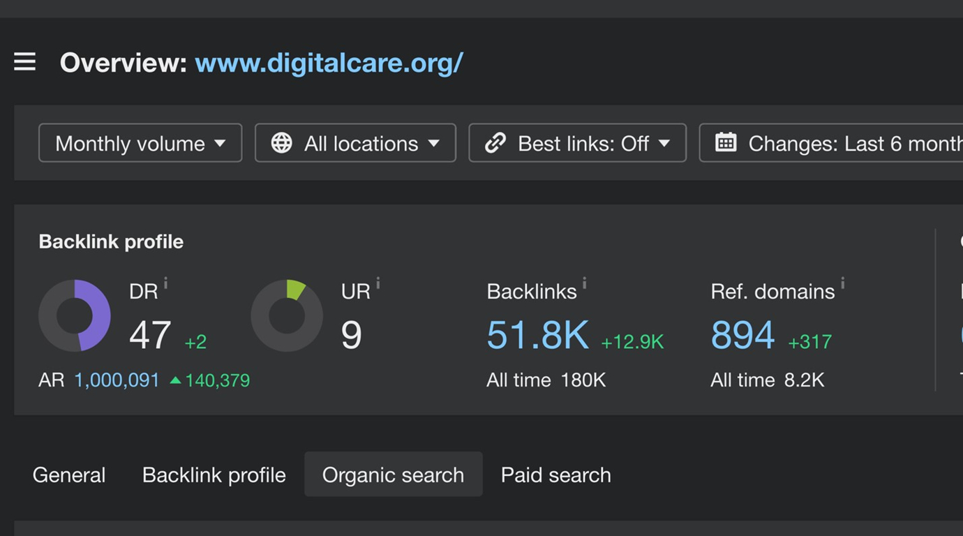Image resolution: width=963 pixels, height=536 pixels.
Task: Click the DR info icon
Action: pyautogui.click(x=165, y=283)
